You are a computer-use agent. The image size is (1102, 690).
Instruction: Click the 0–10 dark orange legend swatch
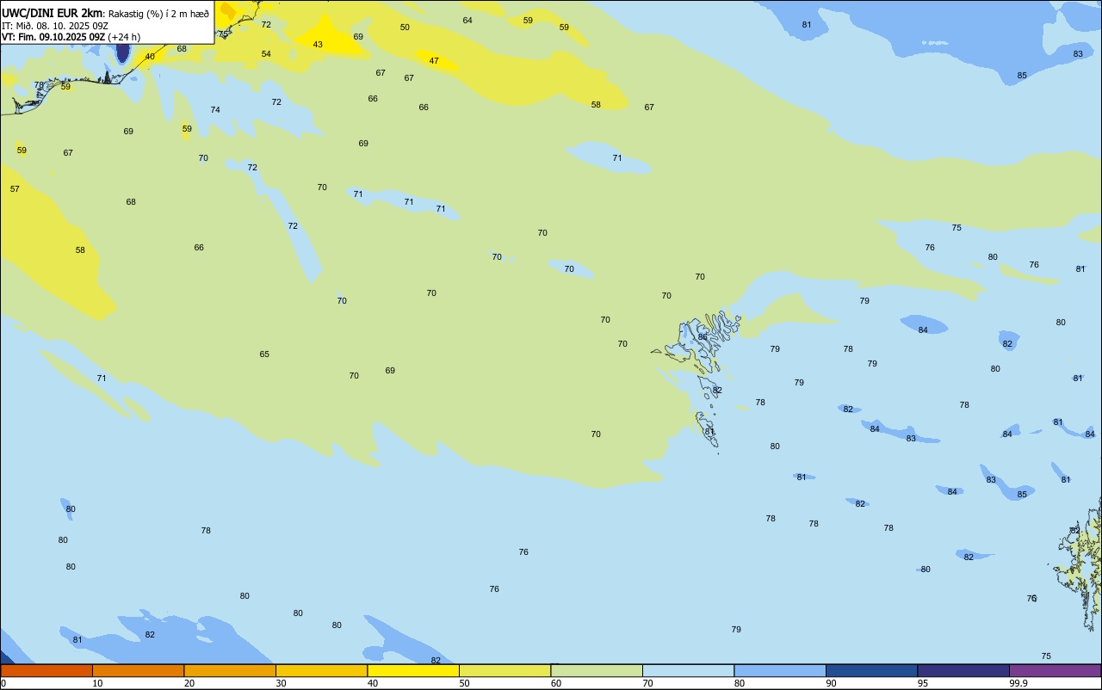click(x=46, y=670)
